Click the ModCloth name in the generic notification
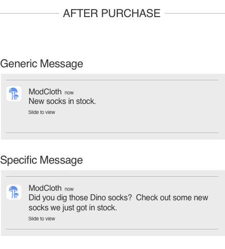The width and height of the screenshot is (225, 249). (45, 92)
